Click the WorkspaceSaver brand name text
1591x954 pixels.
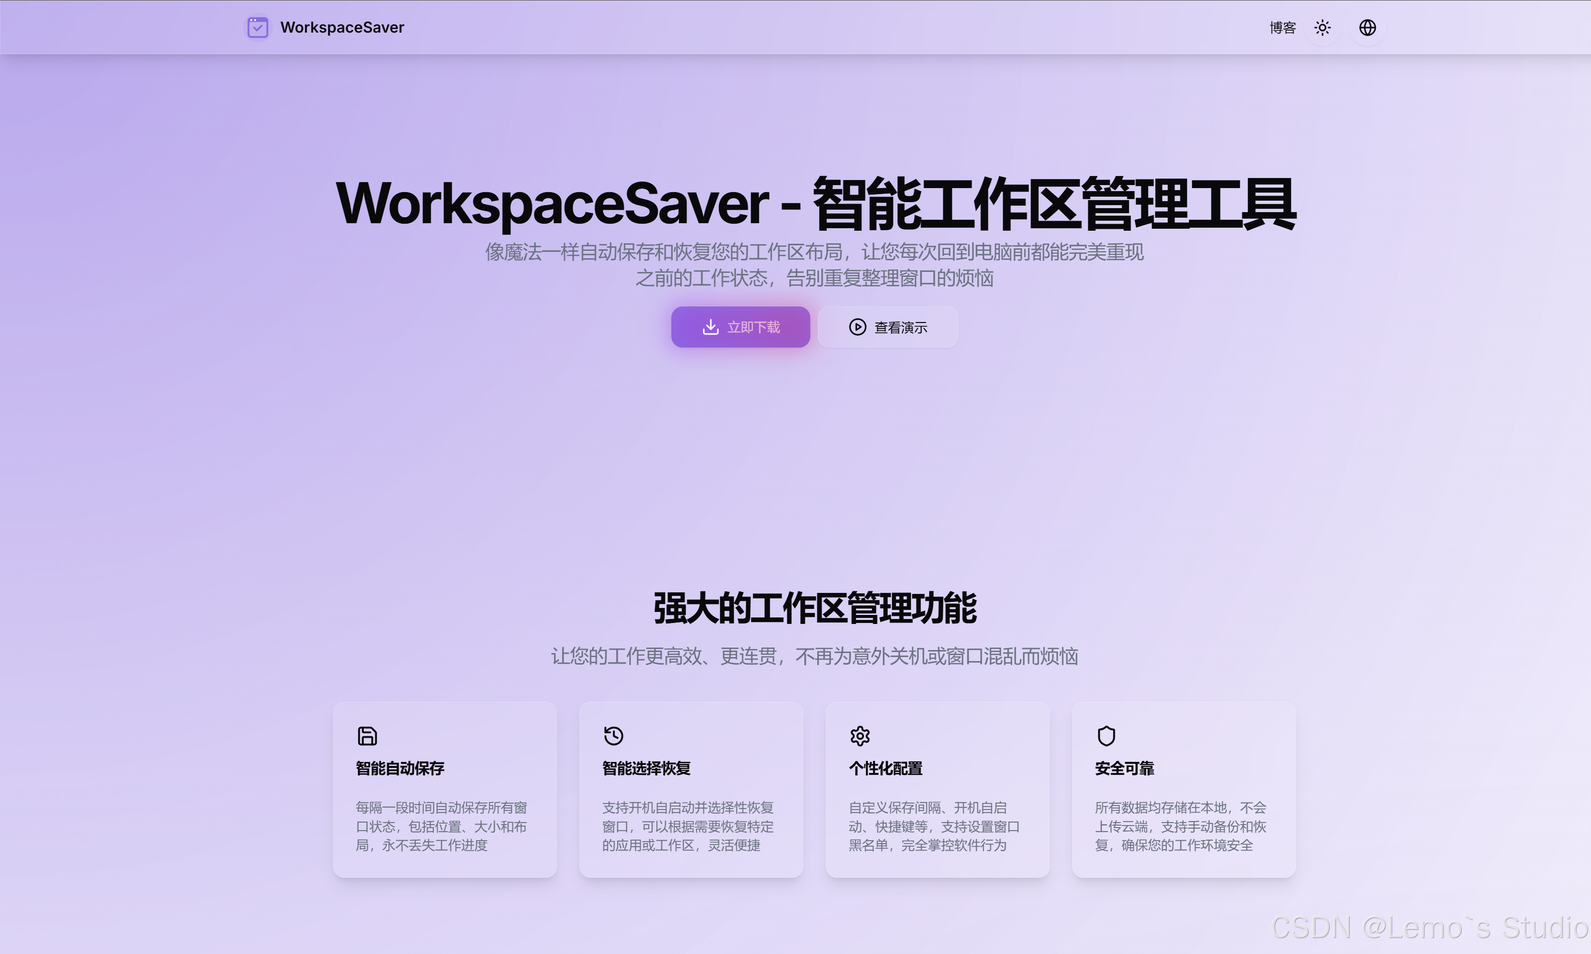(x=342, y=28)
